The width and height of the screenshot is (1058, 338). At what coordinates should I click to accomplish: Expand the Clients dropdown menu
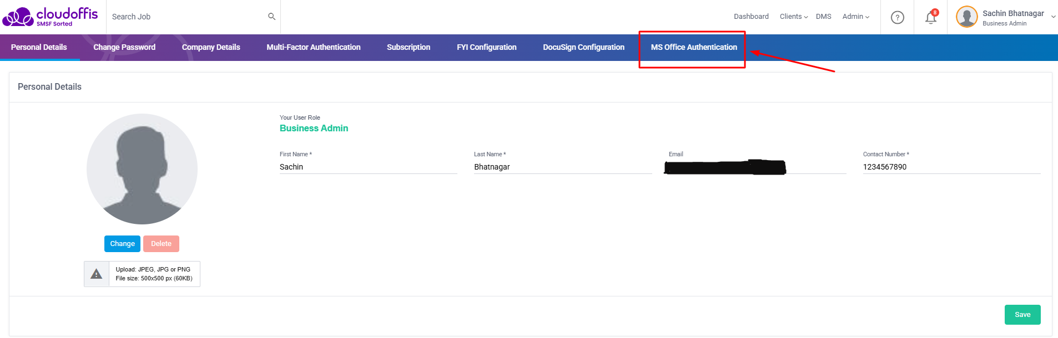coord(793,17)
